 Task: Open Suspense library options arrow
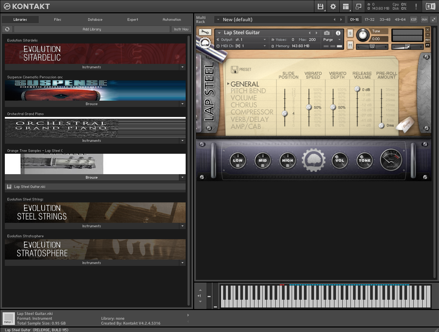(x=183, y=104)
